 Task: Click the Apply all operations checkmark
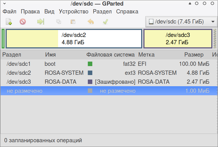tap(105, 22)
